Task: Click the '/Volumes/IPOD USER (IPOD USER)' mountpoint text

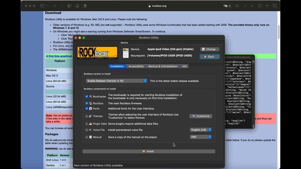Action: coord(170,55)
